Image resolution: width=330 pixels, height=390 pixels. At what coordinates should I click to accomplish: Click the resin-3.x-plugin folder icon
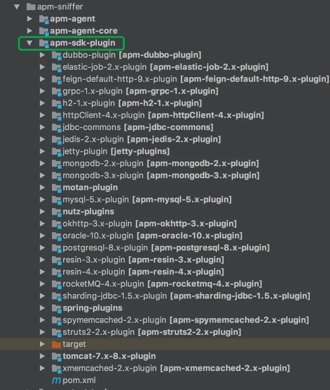tap(56, 260)
